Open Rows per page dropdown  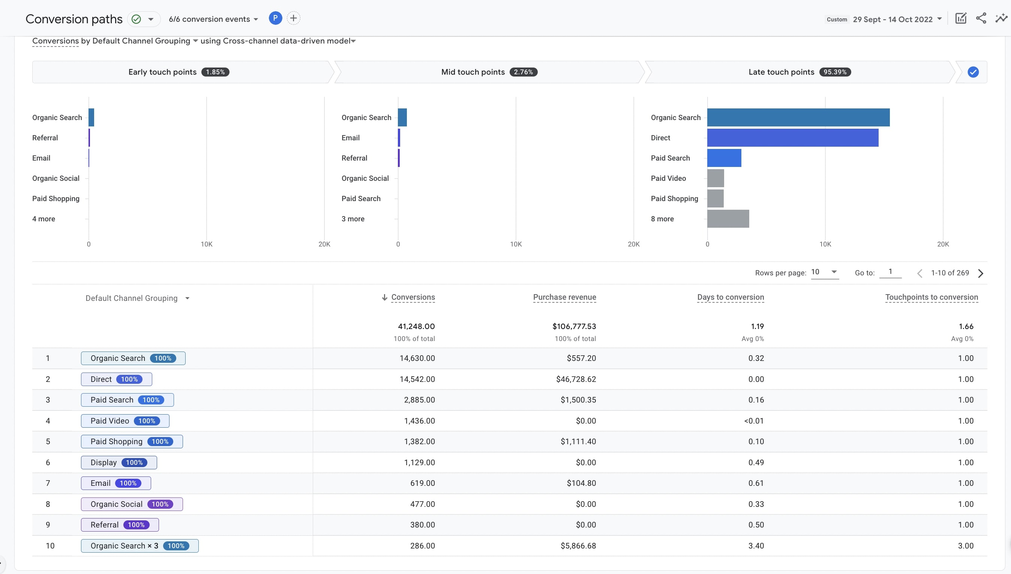[824, 272]
